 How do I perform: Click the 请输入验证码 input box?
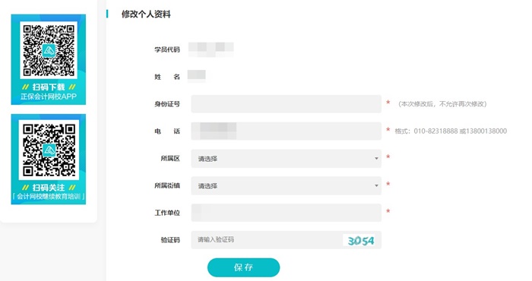266,240
